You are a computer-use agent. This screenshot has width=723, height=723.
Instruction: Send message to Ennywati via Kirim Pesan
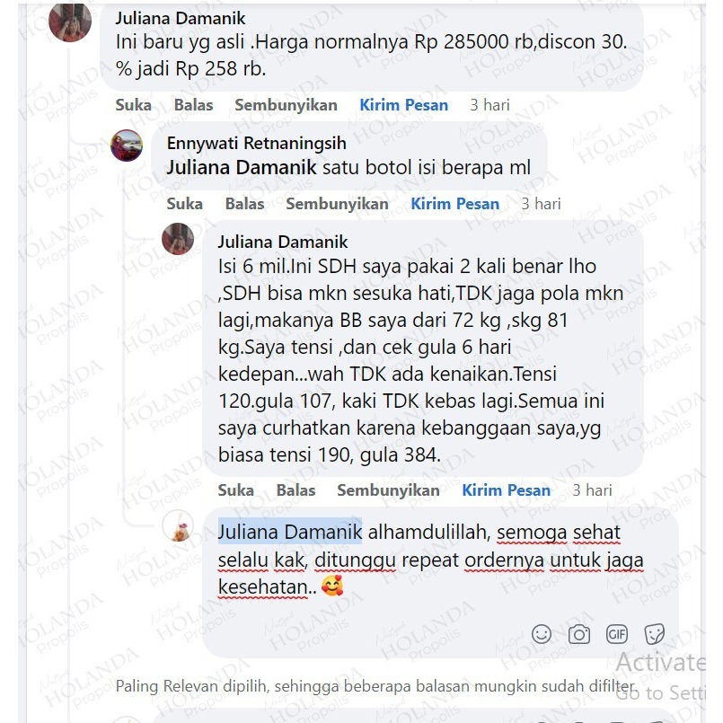pyautogui.click(x=455, y=204)
